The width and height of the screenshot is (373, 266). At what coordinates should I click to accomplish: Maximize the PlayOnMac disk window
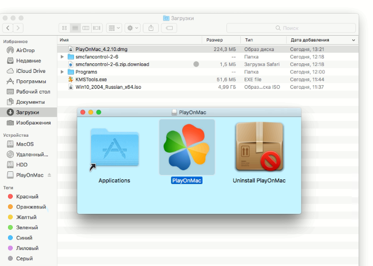pyautogui.click(x=99, y=112)
